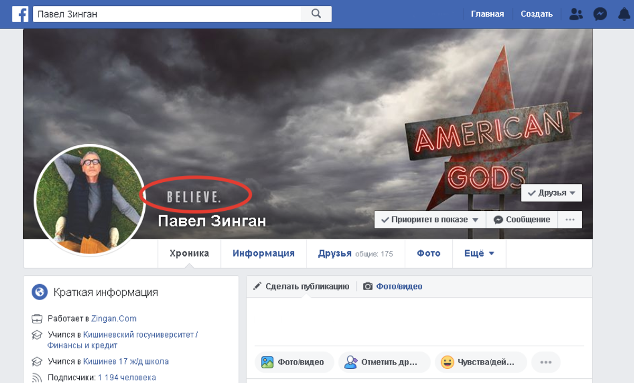Open the Zingan.Com link
The image size is (634, 383).
114,319
